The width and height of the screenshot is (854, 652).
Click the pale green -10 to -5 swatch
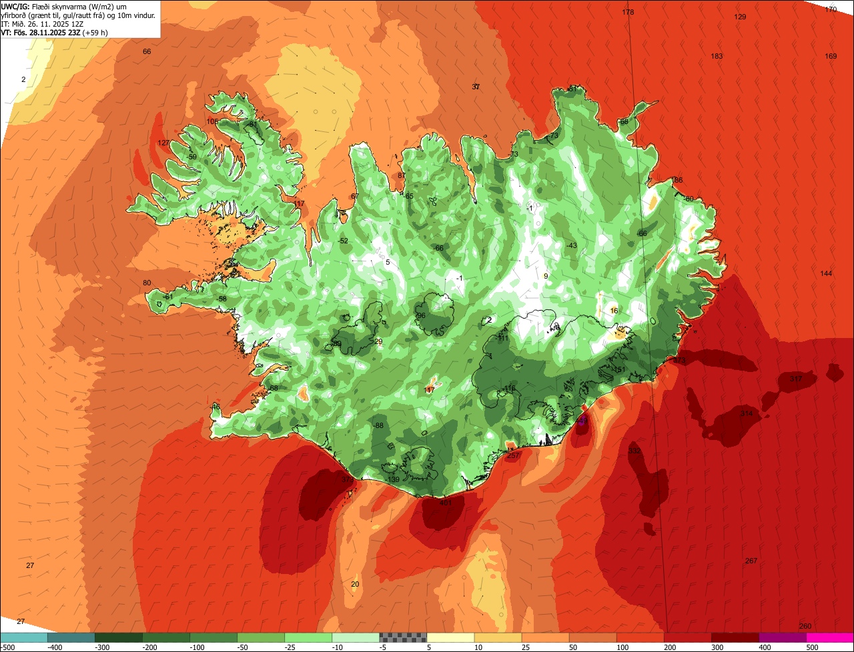356,637
